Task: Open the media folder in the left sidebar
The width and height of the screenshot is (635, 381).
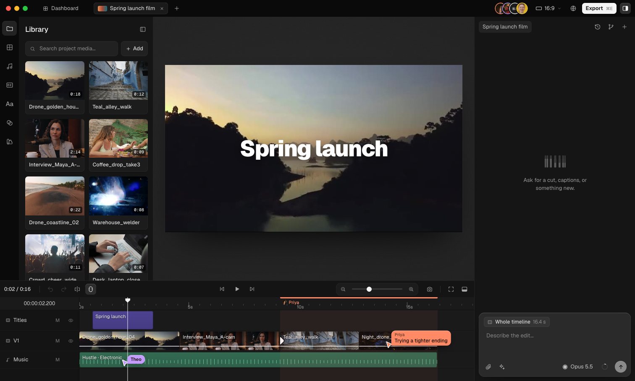Action: coord(10,29)
